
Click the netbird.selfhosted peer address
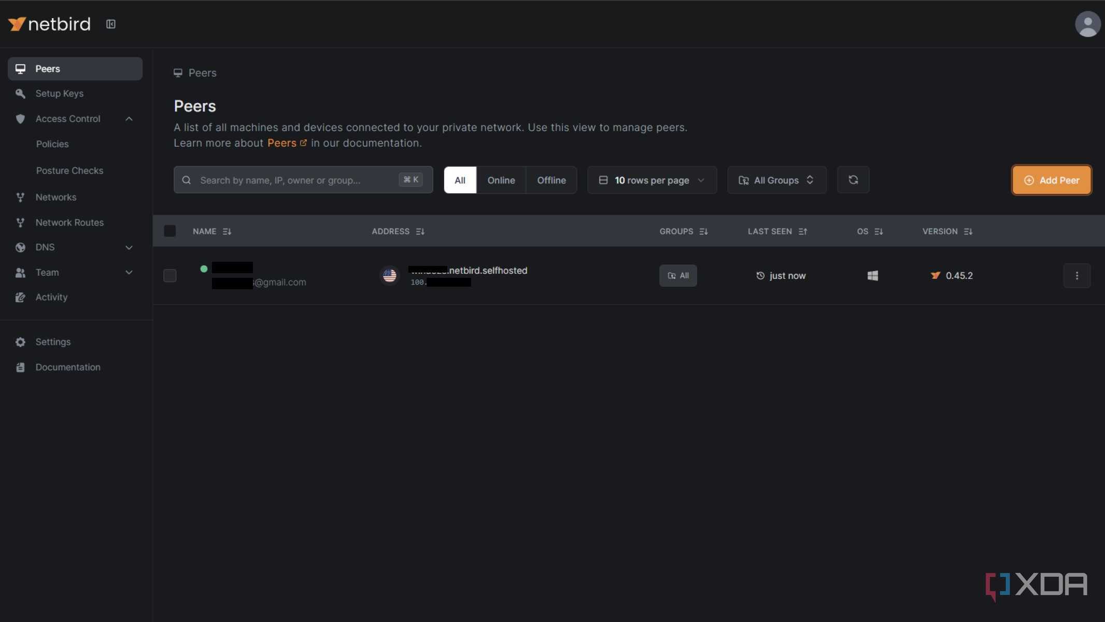[x=468, y=270]
